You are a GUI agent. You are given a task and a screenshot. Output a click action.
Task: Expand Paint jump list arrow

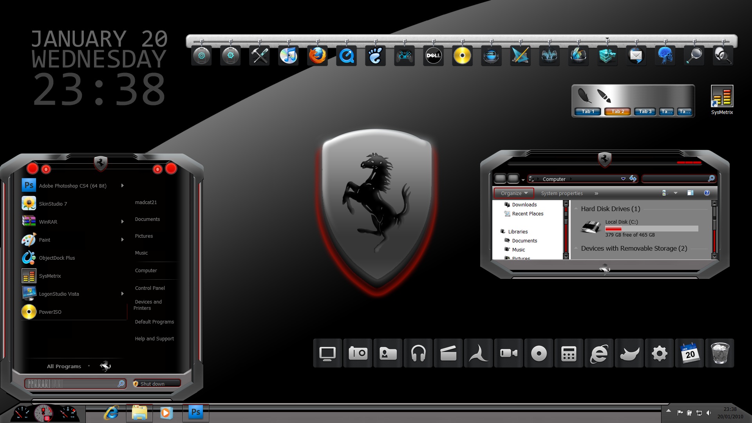pos(123,240)
